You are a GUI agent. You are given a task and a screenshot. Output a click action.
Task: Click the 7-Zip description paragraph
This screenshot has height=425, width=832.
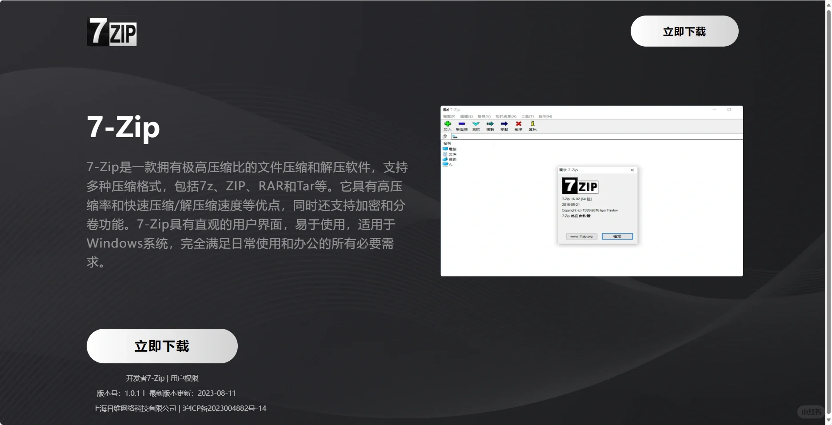click(247, 215)
